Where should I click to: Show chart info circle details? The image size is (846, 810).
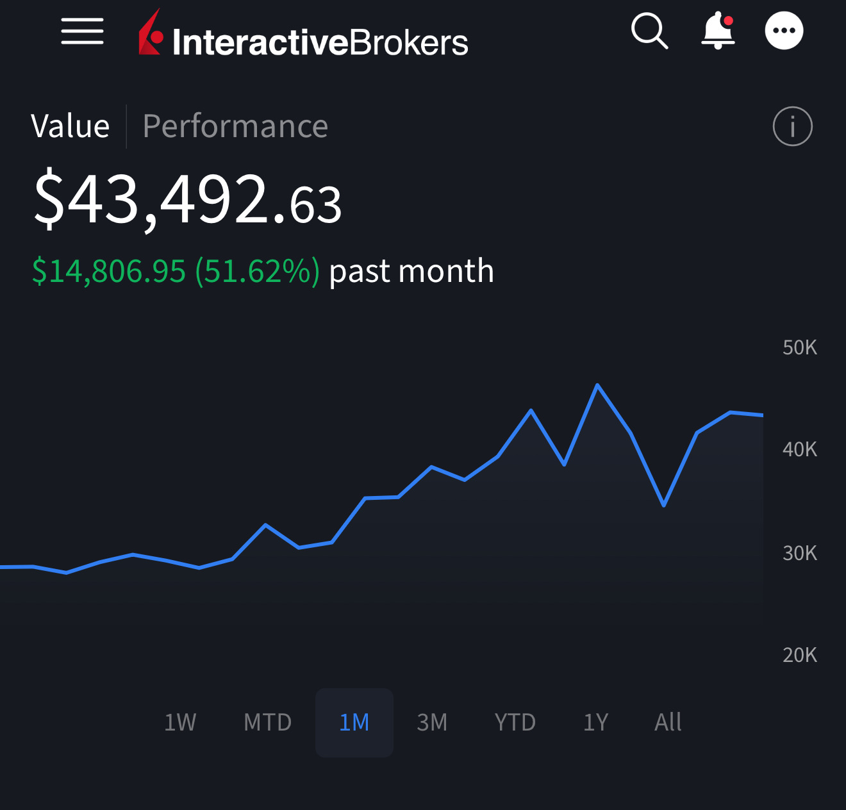point(792,126)
